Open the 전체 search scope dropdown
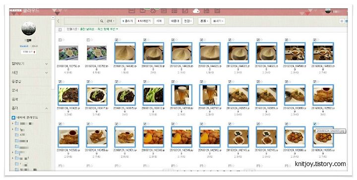 click(x=111, y=21)
